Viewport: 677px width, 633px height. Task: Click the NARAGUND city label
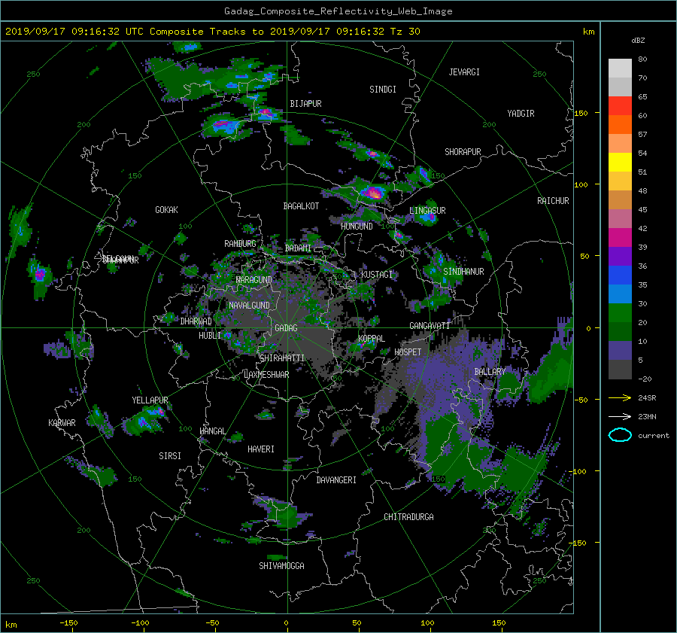click(x=254, y=279)
